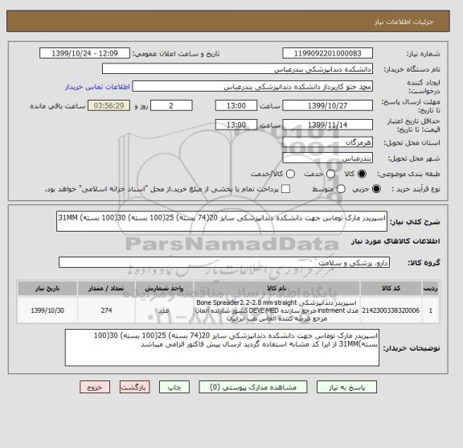Open the اطلاعات تماس خریدار link
Screen dimensions: 463x448
coord(97,87)
